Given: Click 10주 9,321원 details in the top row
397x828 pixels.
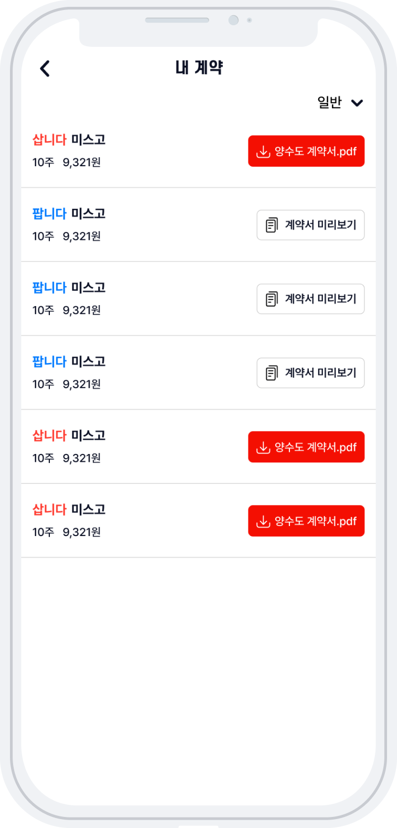Looking at the screenshot, I should pyautogui.click(x=67, y=163).
